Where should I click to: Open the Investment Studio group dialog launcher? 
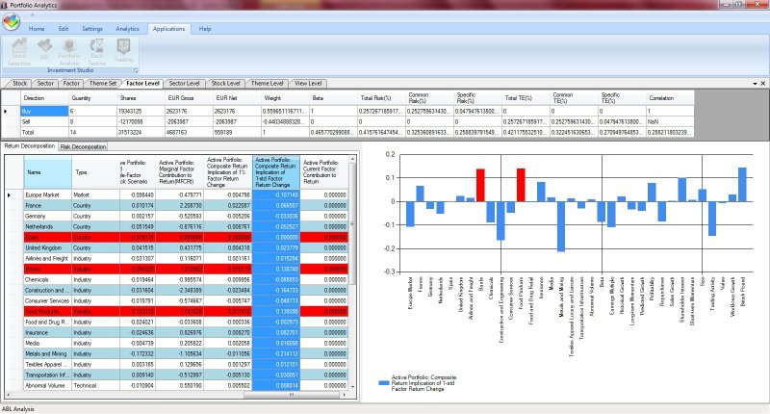136,70
